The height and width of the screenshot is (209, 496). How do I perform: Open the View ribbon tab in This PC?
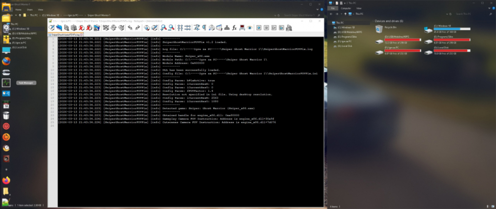coord(359,8)
